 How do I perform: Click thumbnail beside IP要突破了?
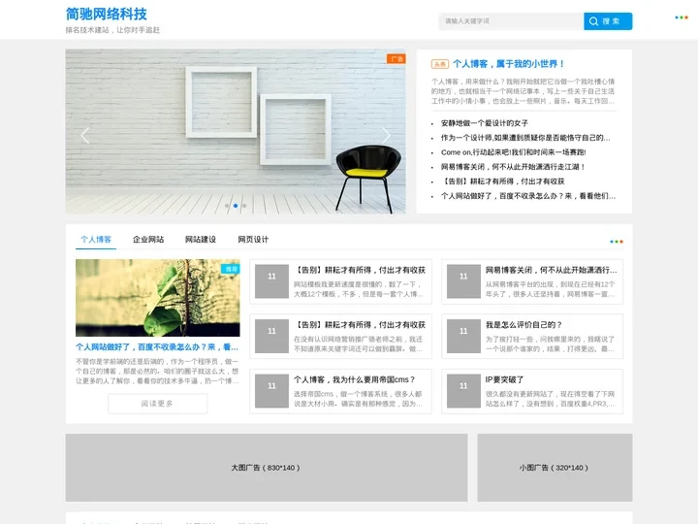point(463,391)
